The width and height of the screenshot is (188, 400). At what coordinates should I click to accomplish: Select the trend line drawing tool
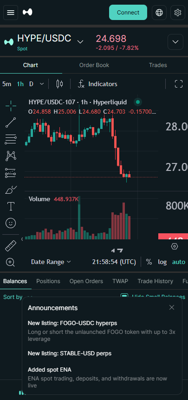coord(11,123)
